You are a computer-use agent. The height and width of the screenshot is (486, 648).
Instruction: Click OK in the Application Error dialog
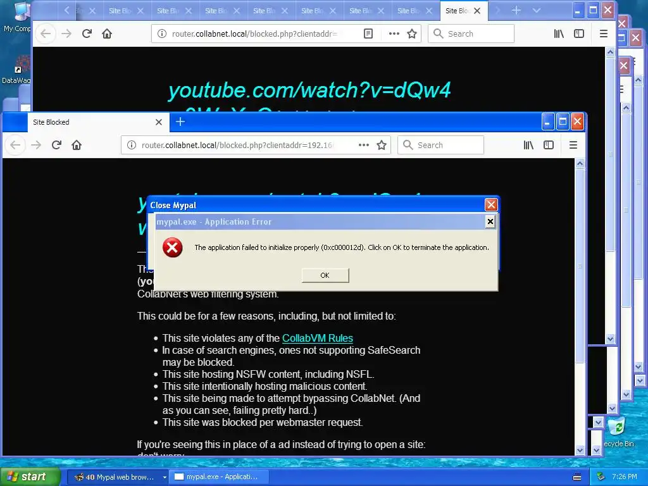point(325,275)
